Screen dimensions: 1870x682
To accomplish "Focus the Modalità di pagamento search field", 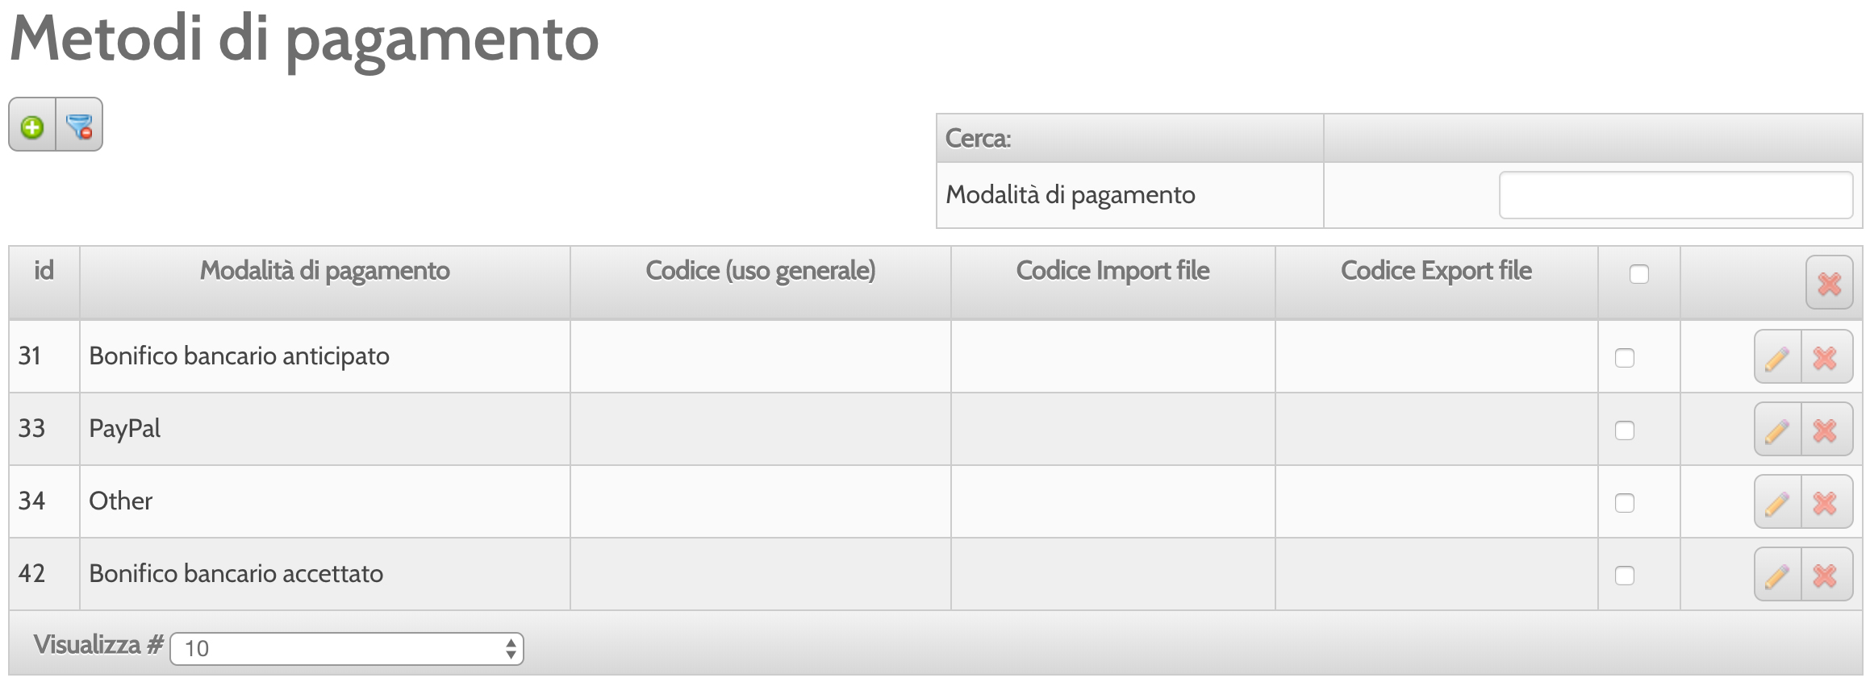I will pos(1676,195).
